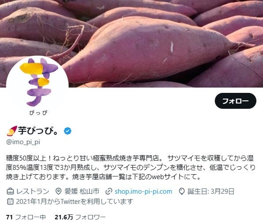Click the @imo_pi_pi handle text
The width and height of the screenshot is (263, 222).
[23, 142]
